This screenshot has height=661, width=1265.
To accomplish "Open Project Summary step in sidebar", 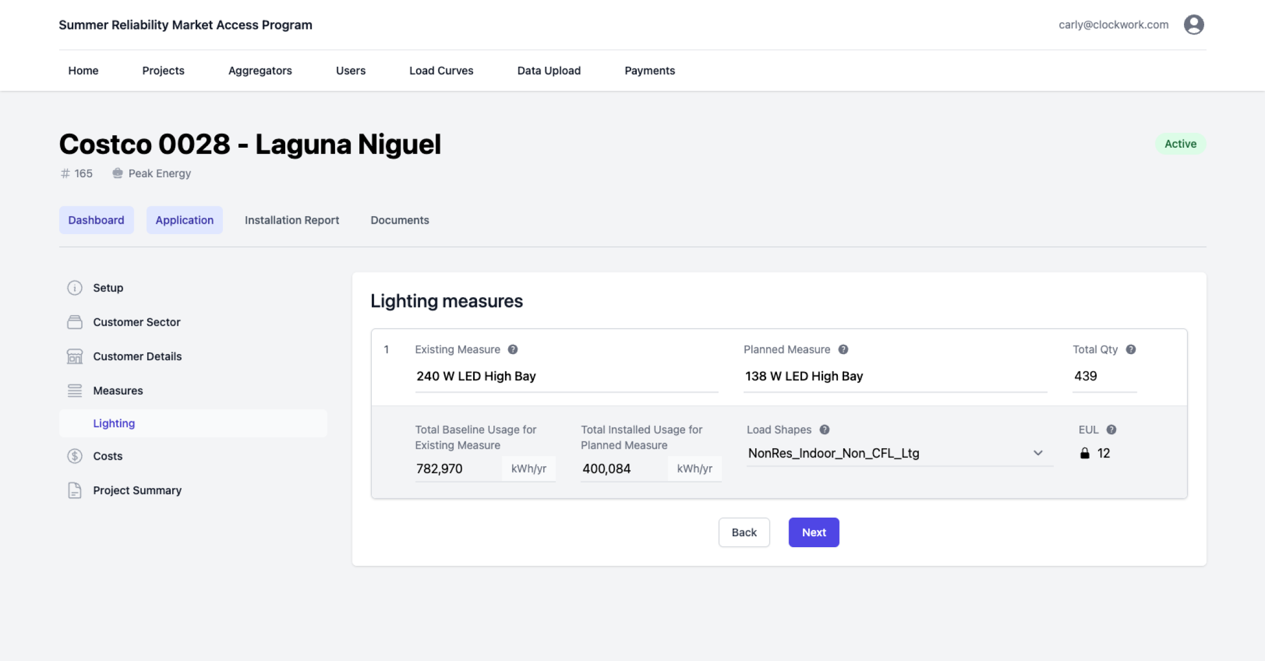I will [193, 490].
